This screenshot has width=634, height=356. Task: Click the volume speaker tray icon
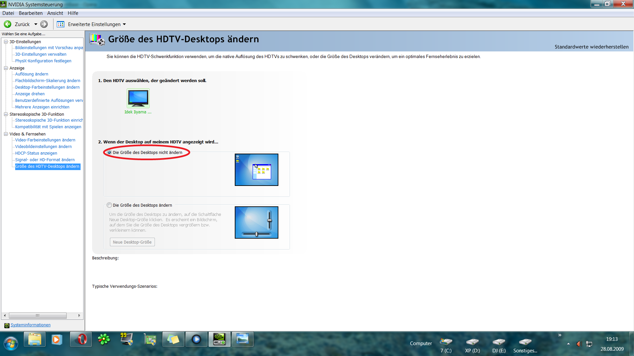tap(579, 344)
